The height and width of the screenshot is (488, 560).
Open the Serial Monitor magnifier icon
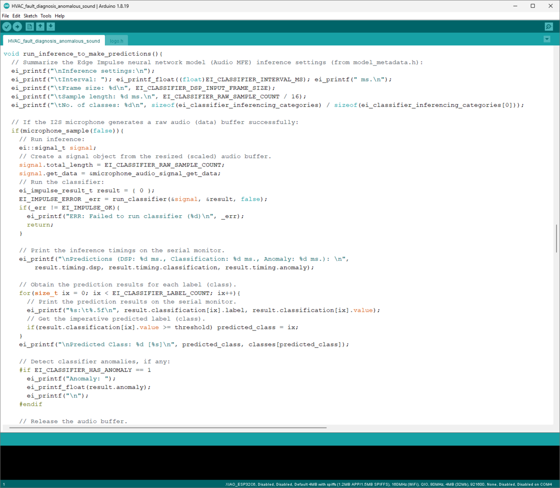pyautogui.click(x=549, y=27)
